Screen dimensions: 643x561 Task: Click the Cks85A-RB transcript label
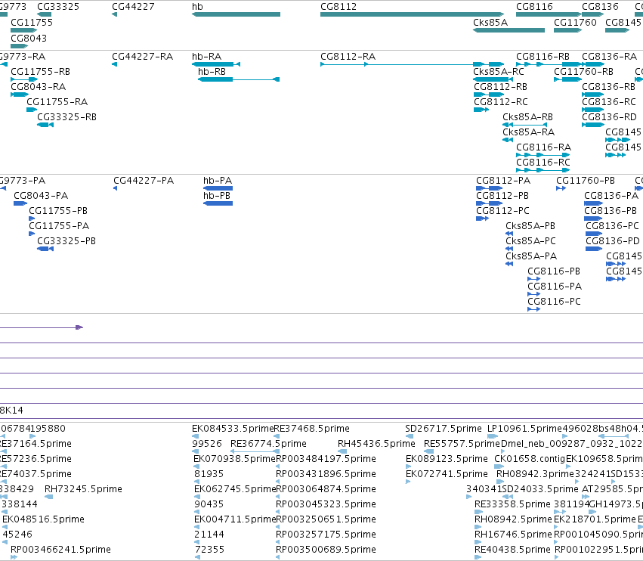pos(527,117)
